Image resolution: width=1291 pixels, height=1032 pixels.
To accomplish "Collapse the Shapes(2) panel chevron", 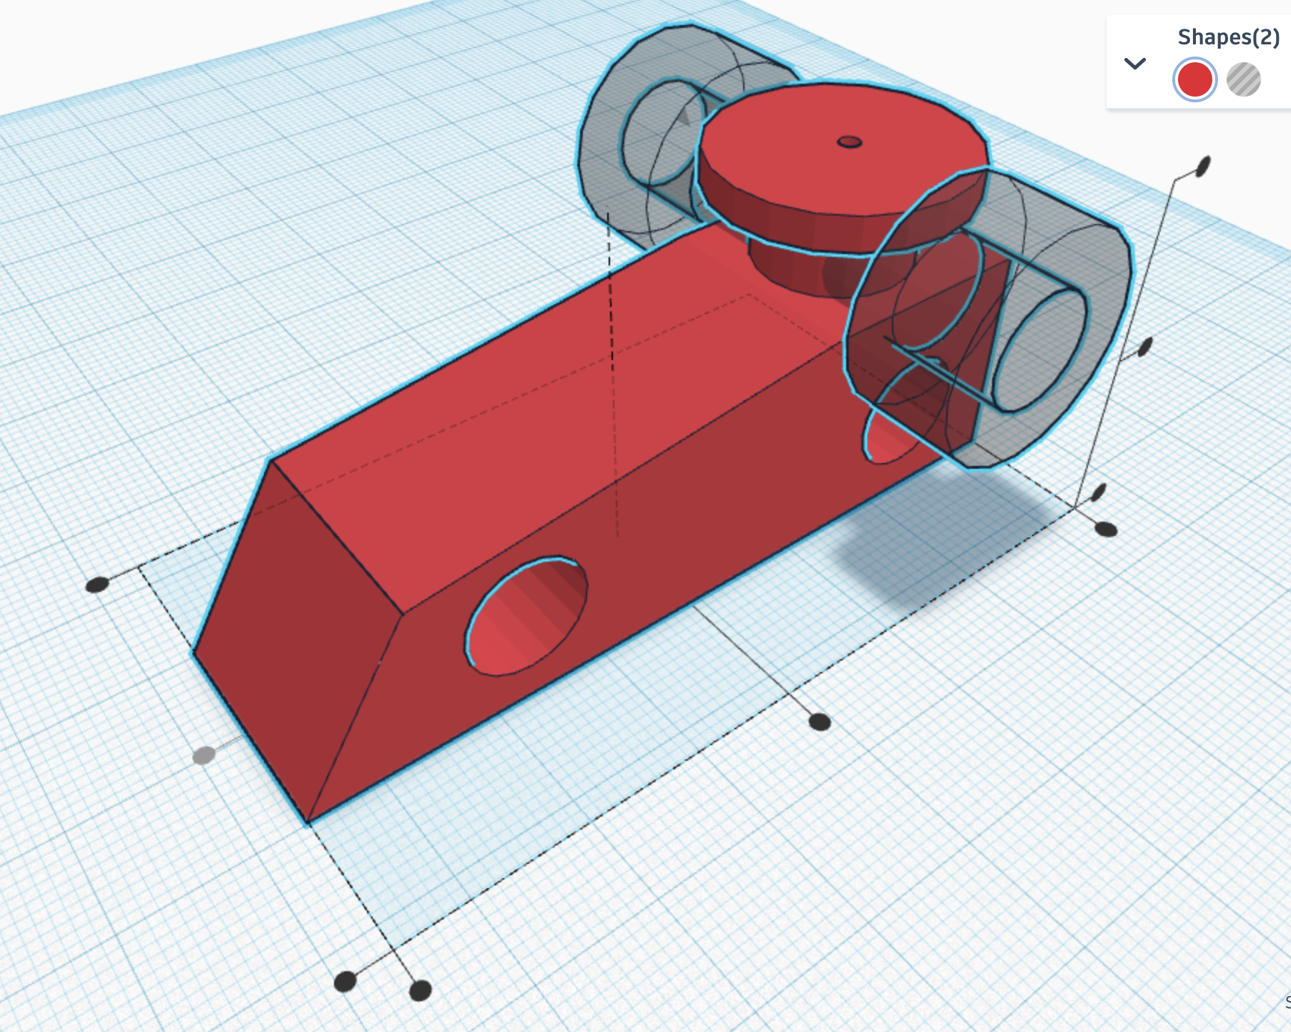I will pyautogui.click(x=1135, y=64).
